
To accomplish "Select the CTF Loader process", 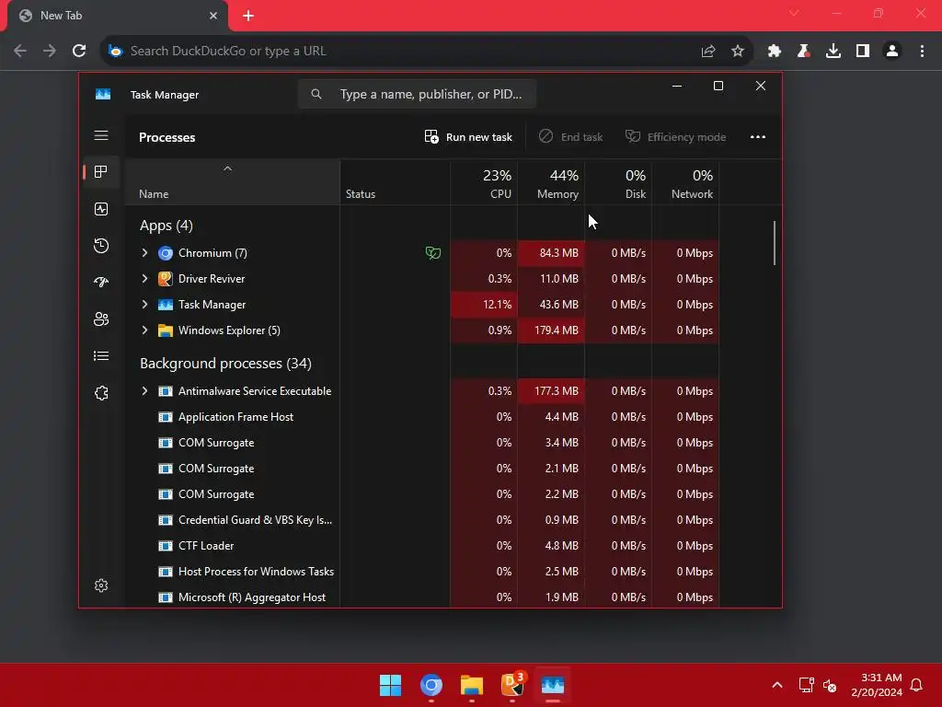I will (x=421, y=546).
